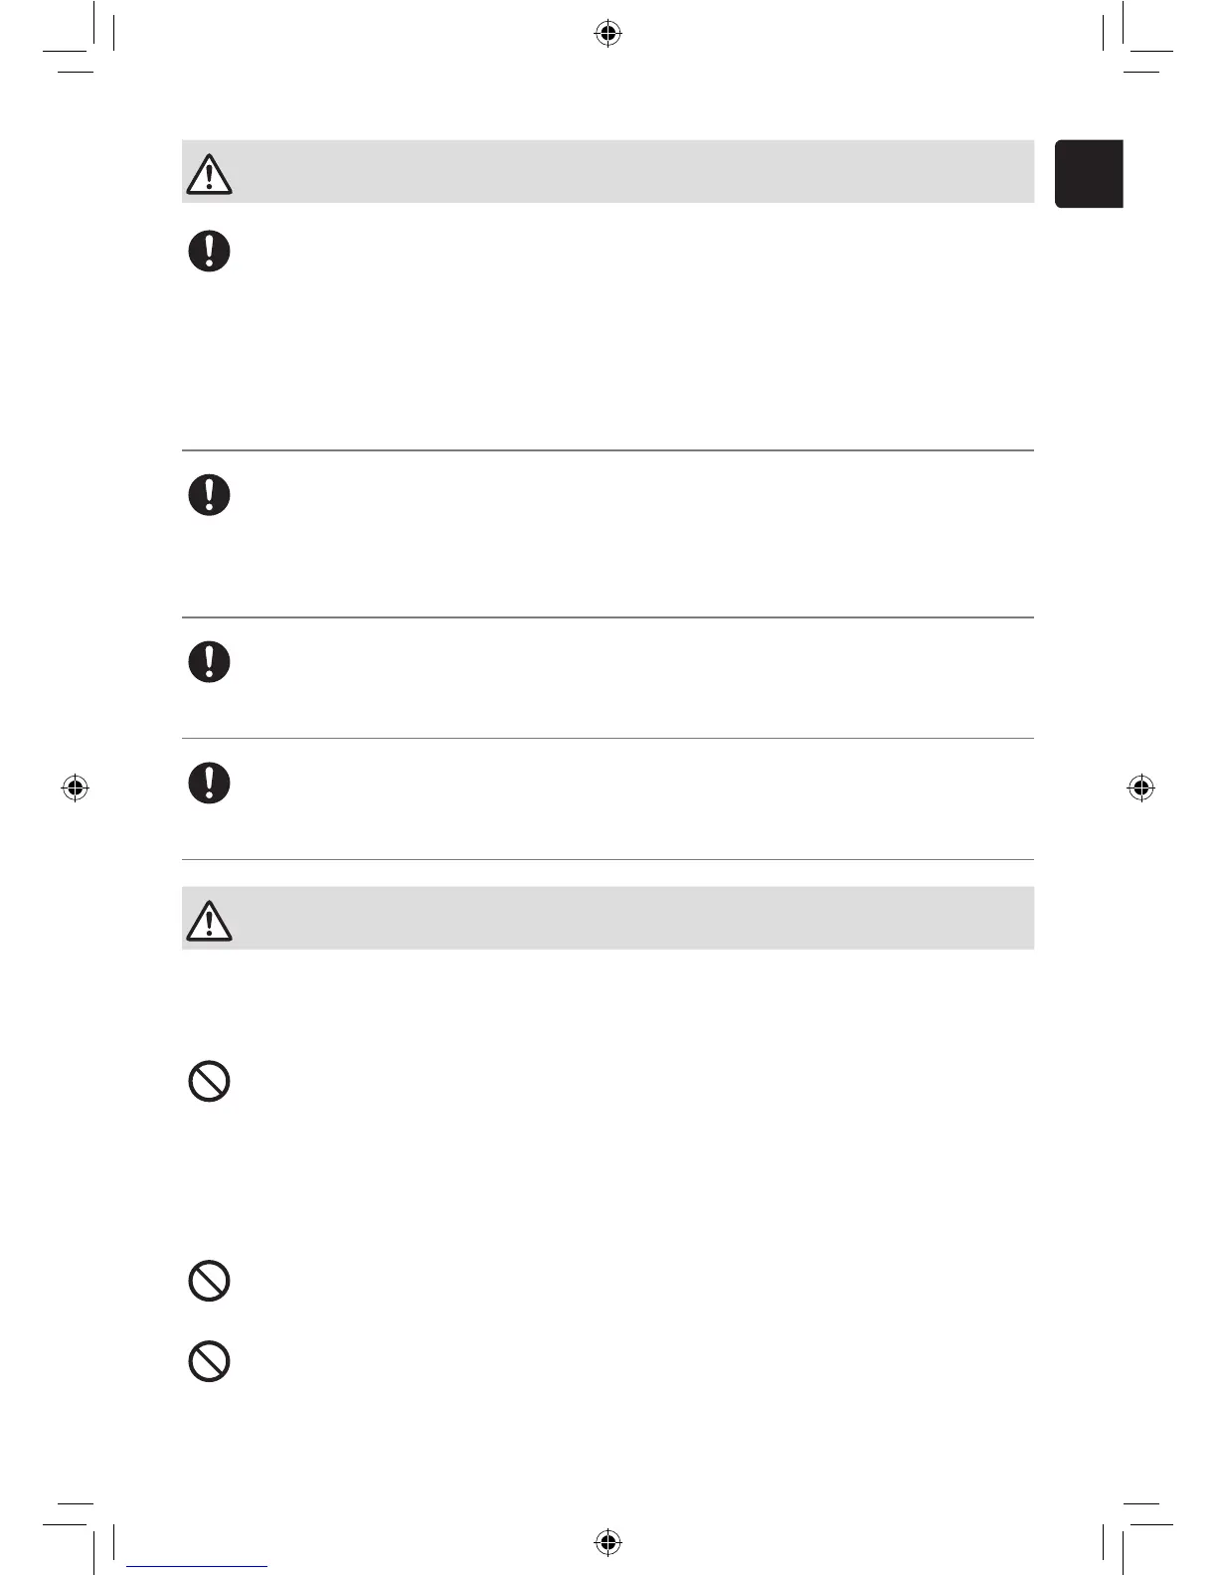
Task: Click the lower warning triangle icon
Action: click(209, 920)
